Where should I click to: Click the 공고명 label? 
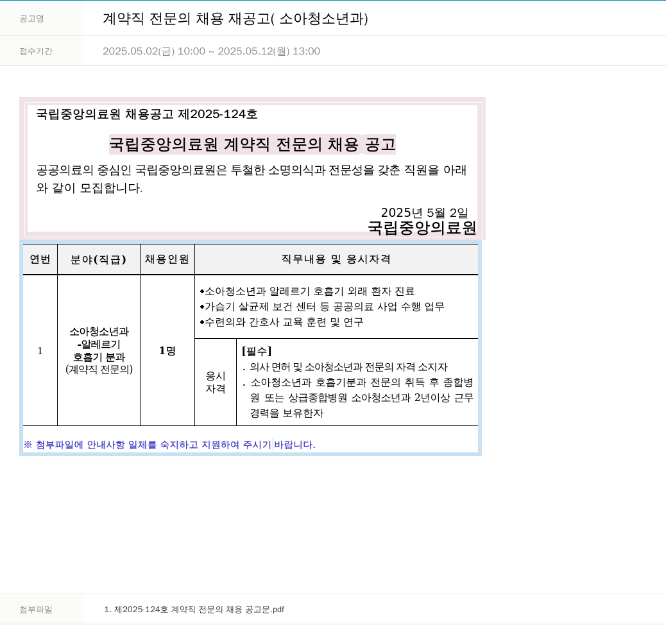(31, 19)
